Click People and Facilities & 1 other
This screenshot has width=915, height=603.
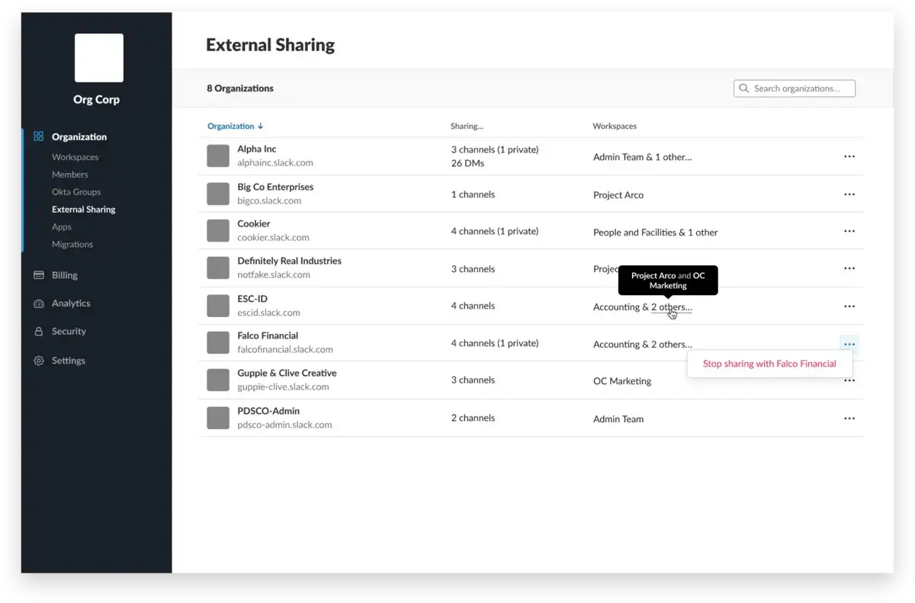click(x=656, y=233)
